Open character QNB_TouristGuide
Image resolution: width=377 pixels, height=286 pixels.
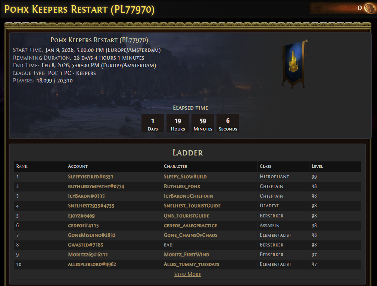point(186,216)
